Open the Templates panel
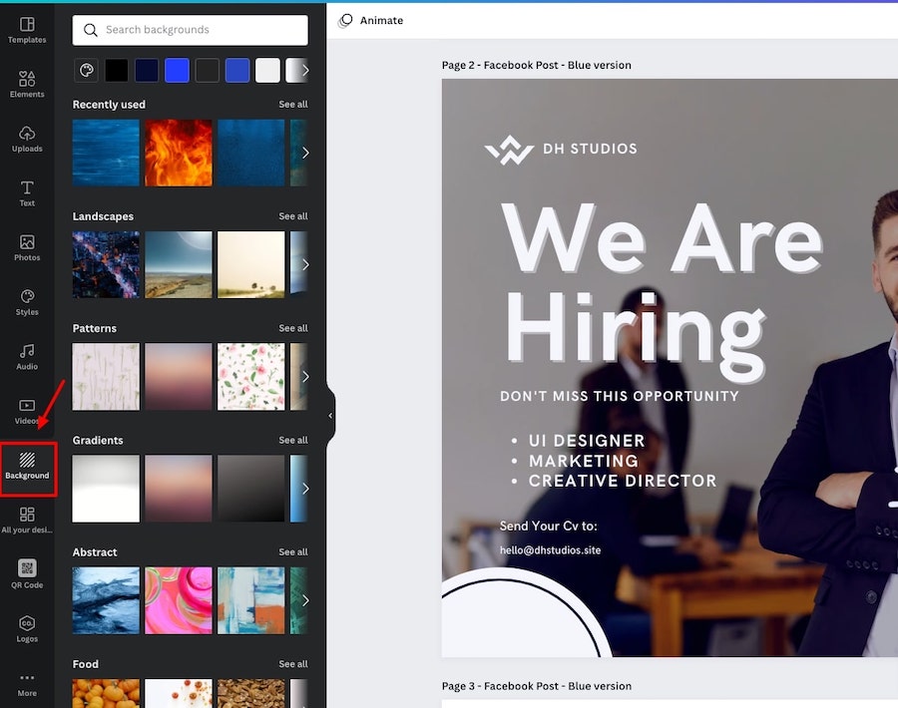898x708 pixels. [27, 30]
